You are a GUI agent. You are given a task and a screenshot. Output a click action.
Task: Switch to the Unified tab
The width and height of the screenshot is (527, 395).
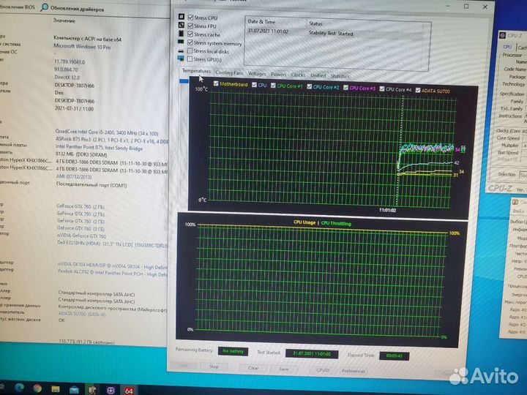click(318, 75)
